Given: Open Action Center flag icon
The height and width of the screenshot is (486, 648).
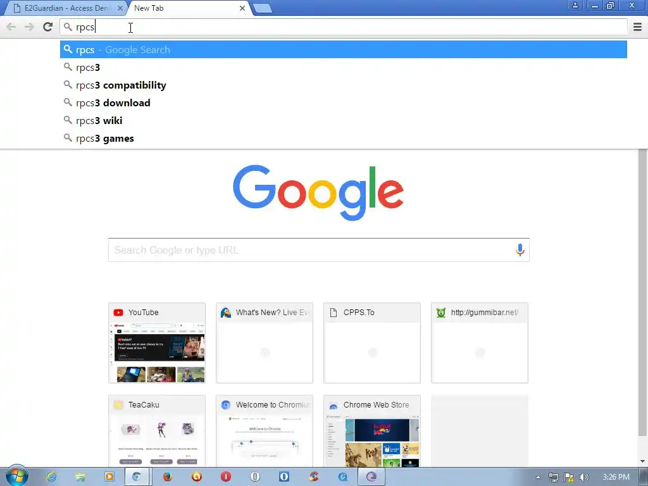Looking at the screenshot, I should coord(569,477).
